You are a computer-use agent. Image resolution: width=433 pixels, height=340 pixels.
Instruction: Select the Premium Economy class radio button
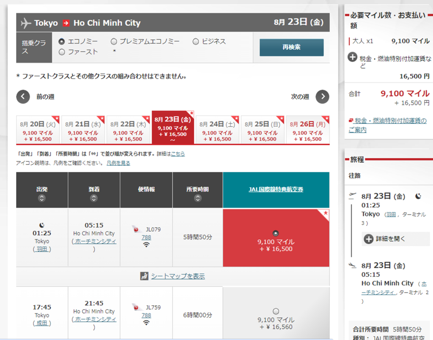pos(114,41)
